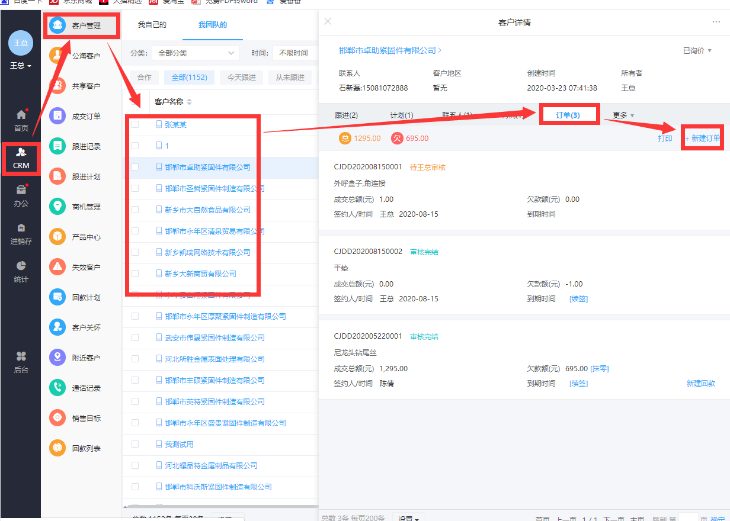Open order CJDD202008150001 待王总审核

pyautogui.click(x=368, y=167)
